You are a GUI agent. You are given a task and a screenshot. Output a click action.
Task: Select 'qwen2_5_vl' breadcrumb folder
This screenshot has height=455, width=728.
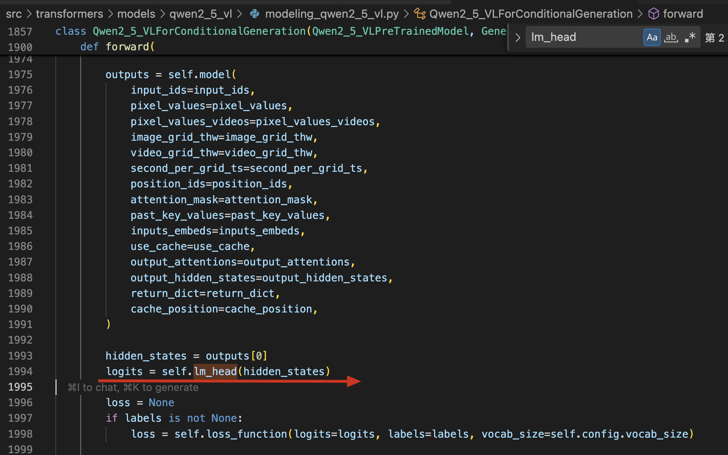point(201,14)
